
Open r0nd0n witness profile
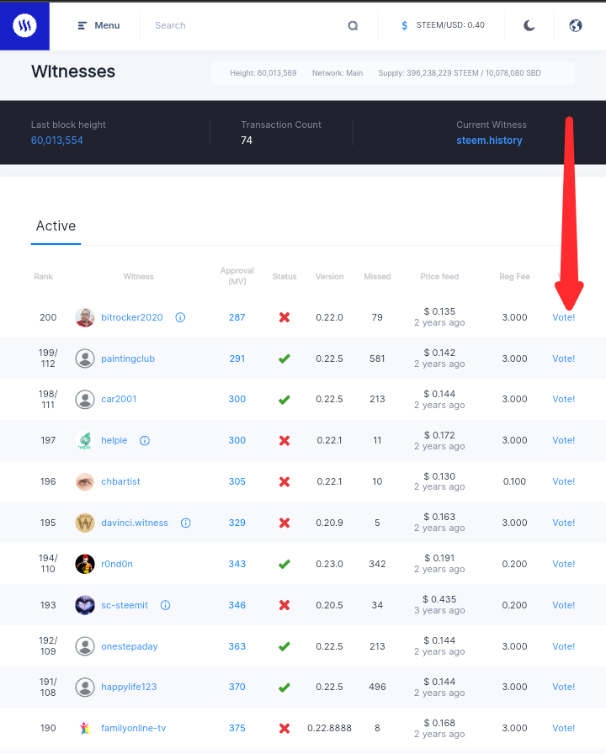click(117, 564)
